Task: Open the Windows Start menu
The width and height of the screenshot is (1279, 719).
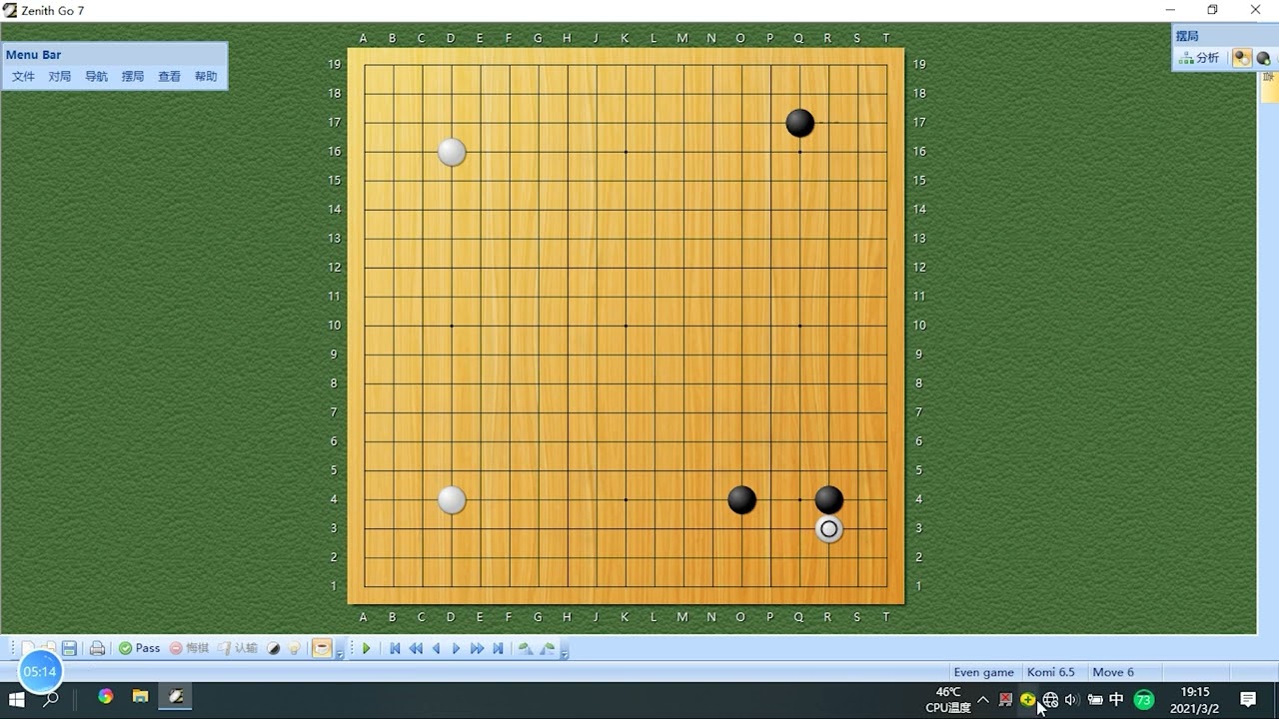Action: point(17,698)
